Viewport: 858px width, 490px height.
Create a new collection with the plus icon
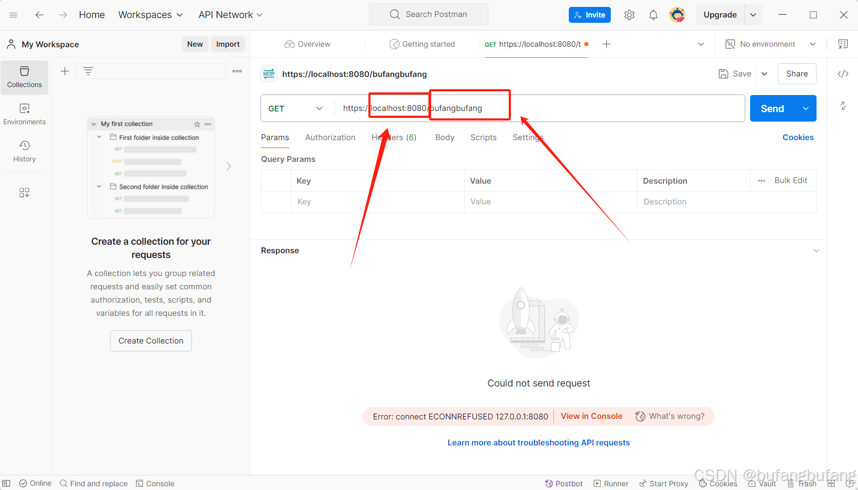click(65, 71)
